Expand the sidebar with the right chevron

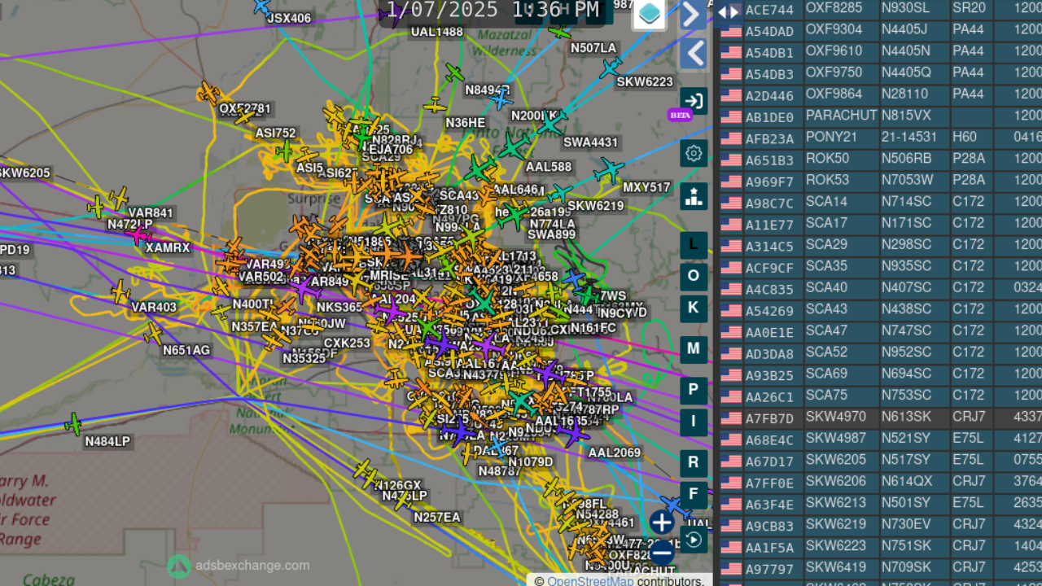(x=694, y=14)
